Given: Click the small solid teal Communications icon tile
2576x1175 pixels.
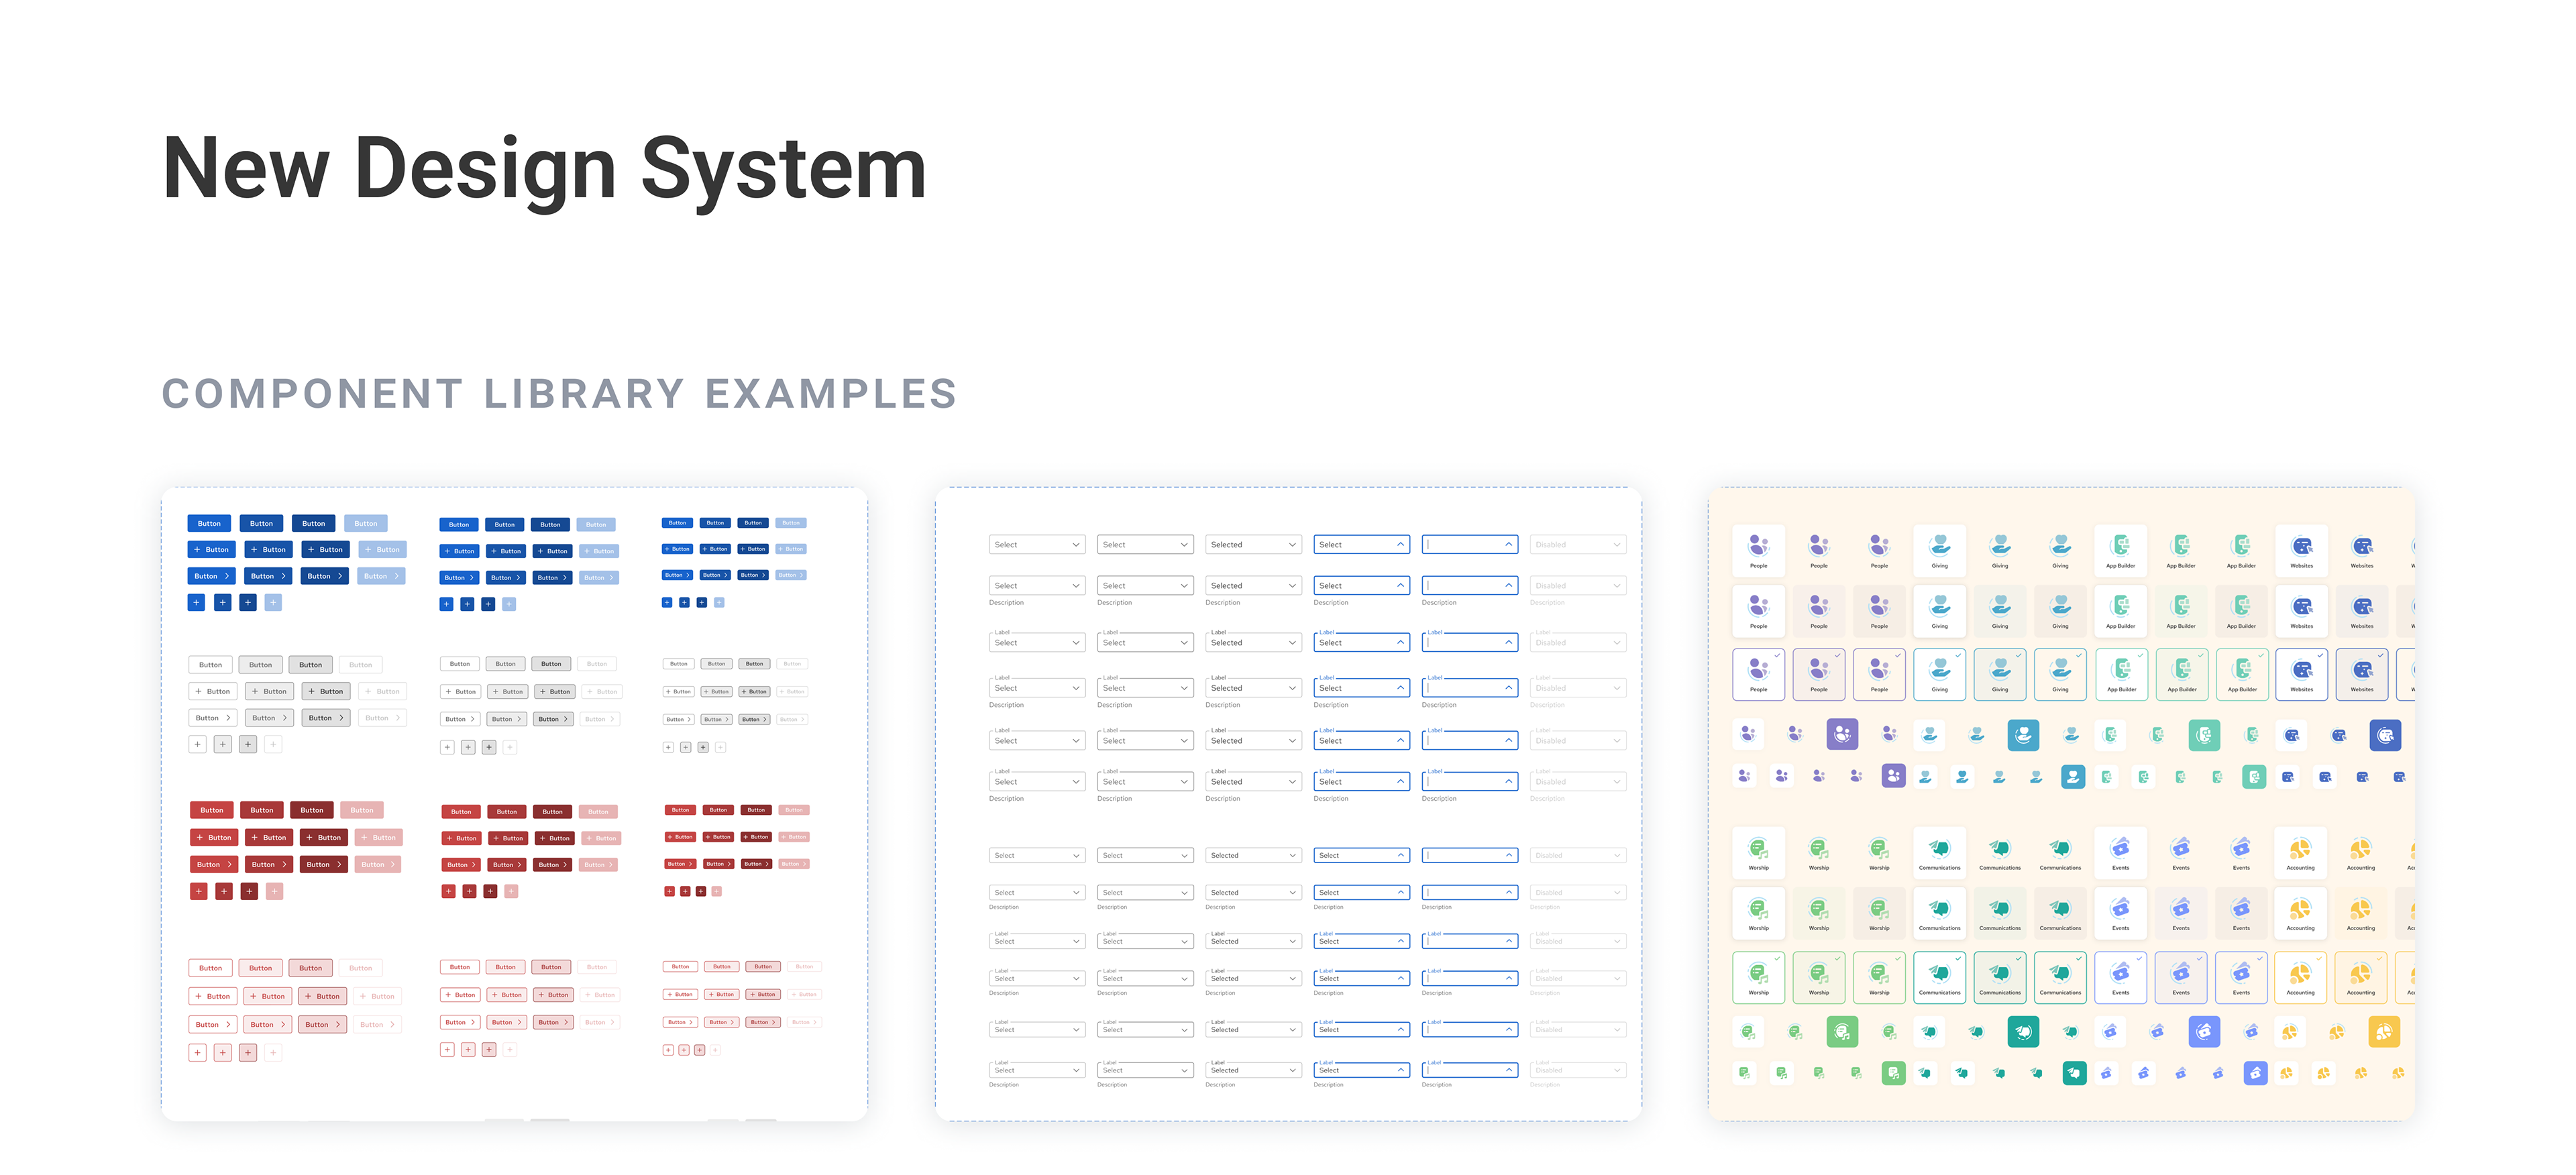Looking at the screenshot, I should tap(2074, 1073).
